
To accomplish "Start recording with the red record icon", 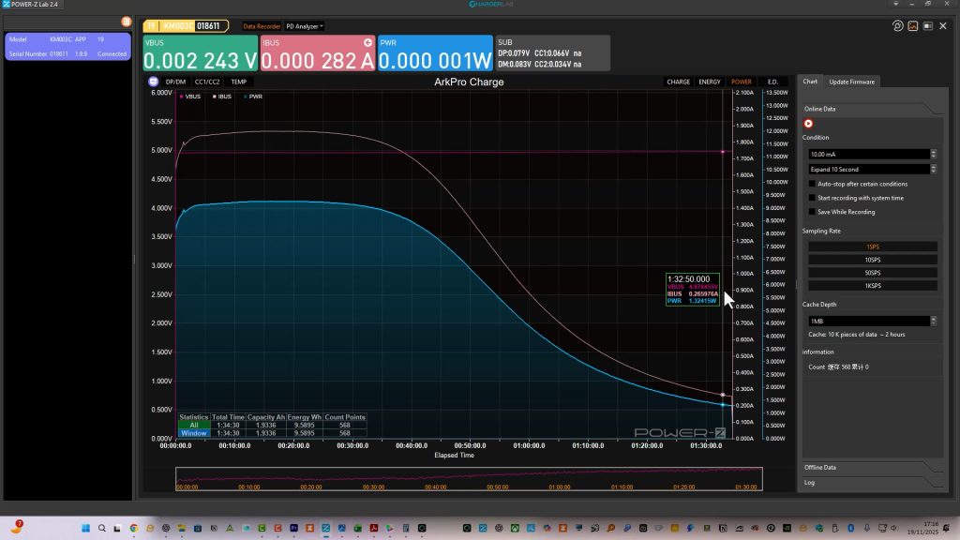I will [808, 123].
